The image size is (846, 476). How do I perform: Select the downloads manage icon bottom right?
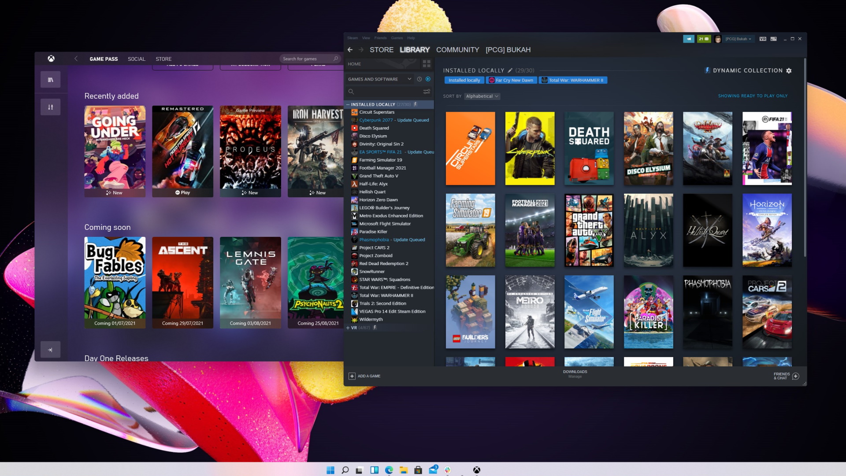coord(575,374)
